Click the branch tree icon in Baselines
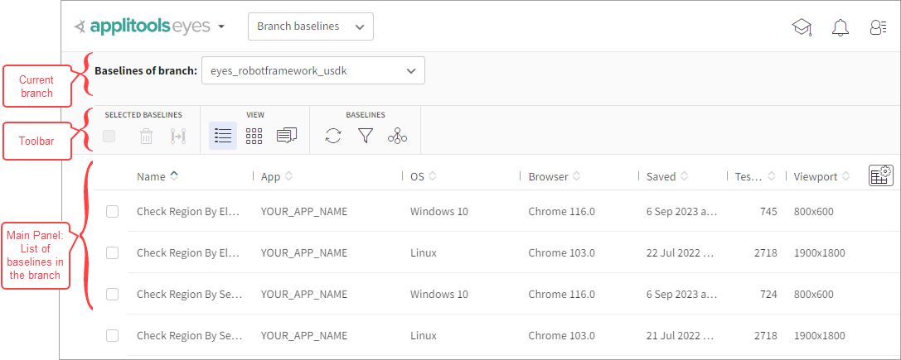901x360 pixels. [x=397, y=137]
